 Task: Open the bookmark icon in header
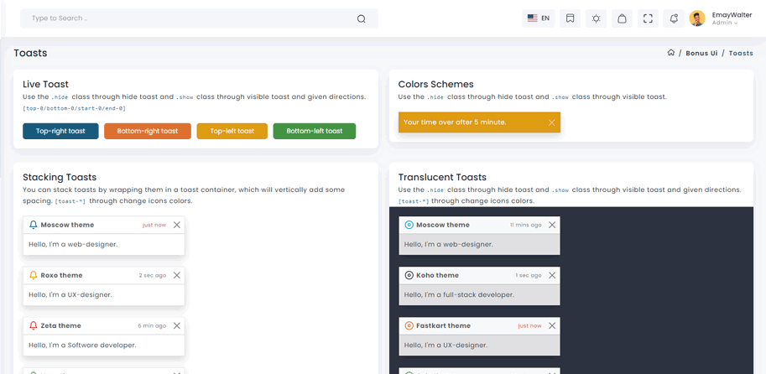[570, 18]
